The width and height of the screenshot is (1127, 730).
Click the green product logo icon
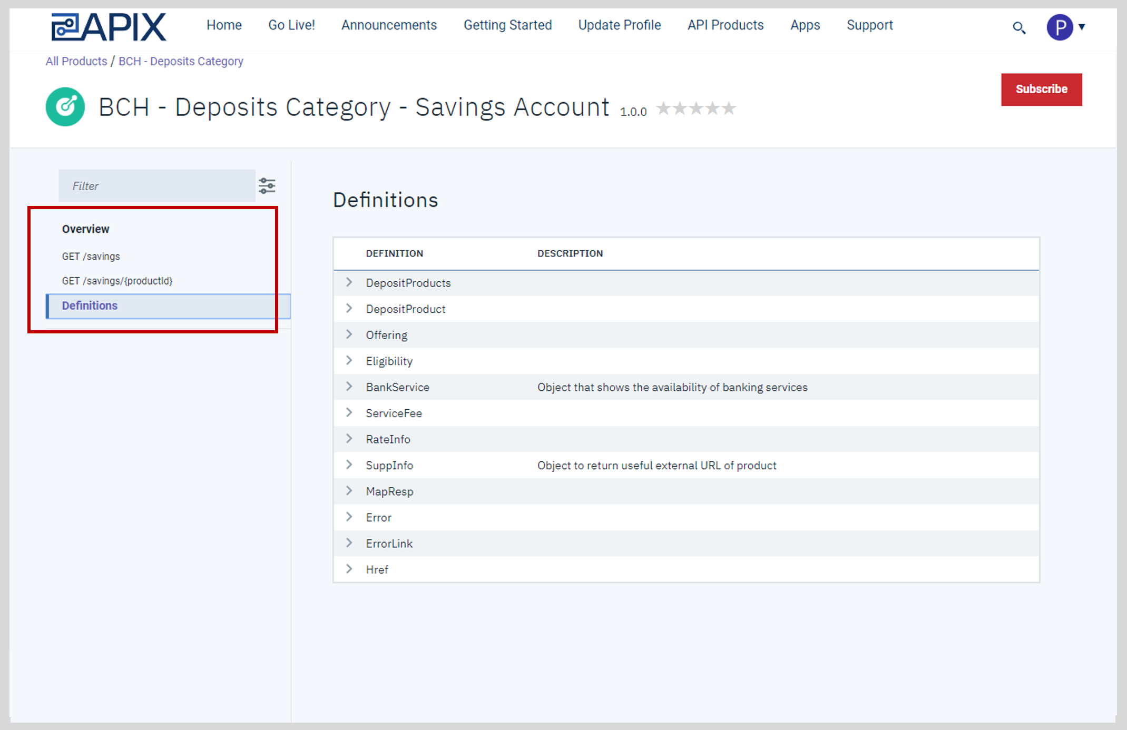click(x=65, y=106)
